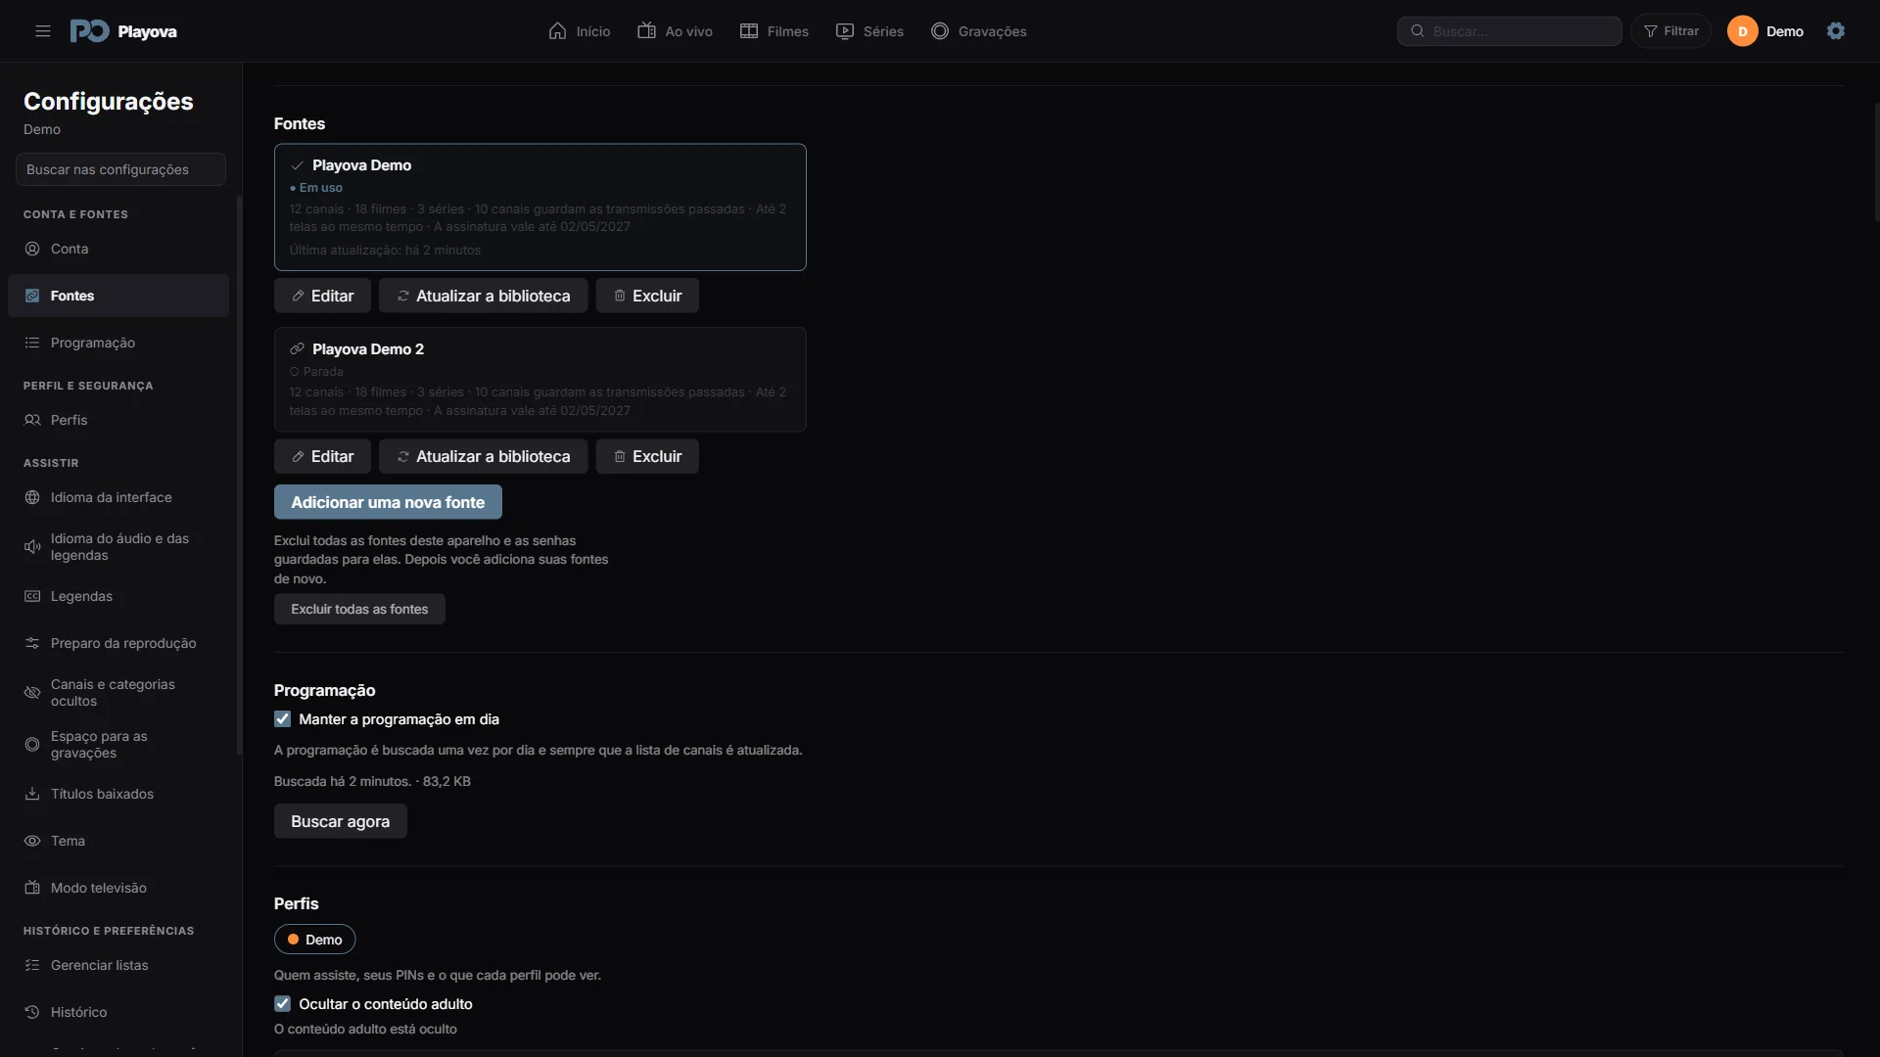This screenshot has height=1057, width=1880.
Task: Open Legendas settings item
Action: [x=118, y=596]
